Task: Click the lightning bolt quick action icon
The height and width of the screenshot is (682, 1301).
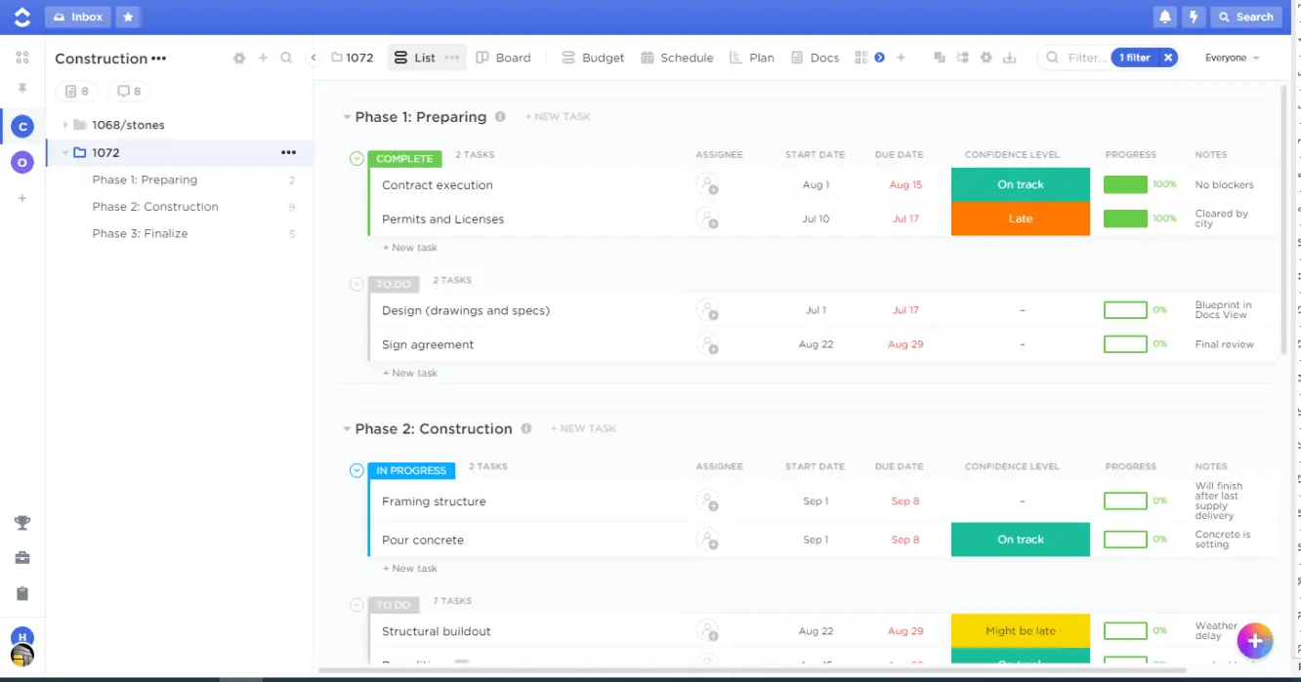Action: tap(1193, 17)
